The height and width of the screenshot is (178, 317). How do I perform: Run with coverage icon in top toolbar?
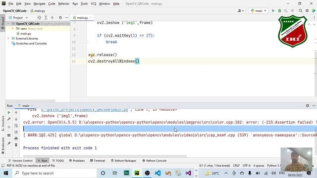pyautogui.click(x=286, y=11)
